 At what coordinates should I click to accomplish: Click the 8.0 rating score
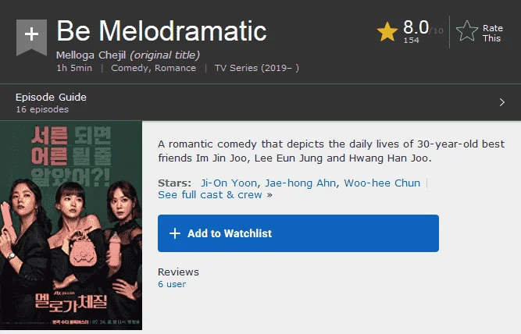click(416, 27)
